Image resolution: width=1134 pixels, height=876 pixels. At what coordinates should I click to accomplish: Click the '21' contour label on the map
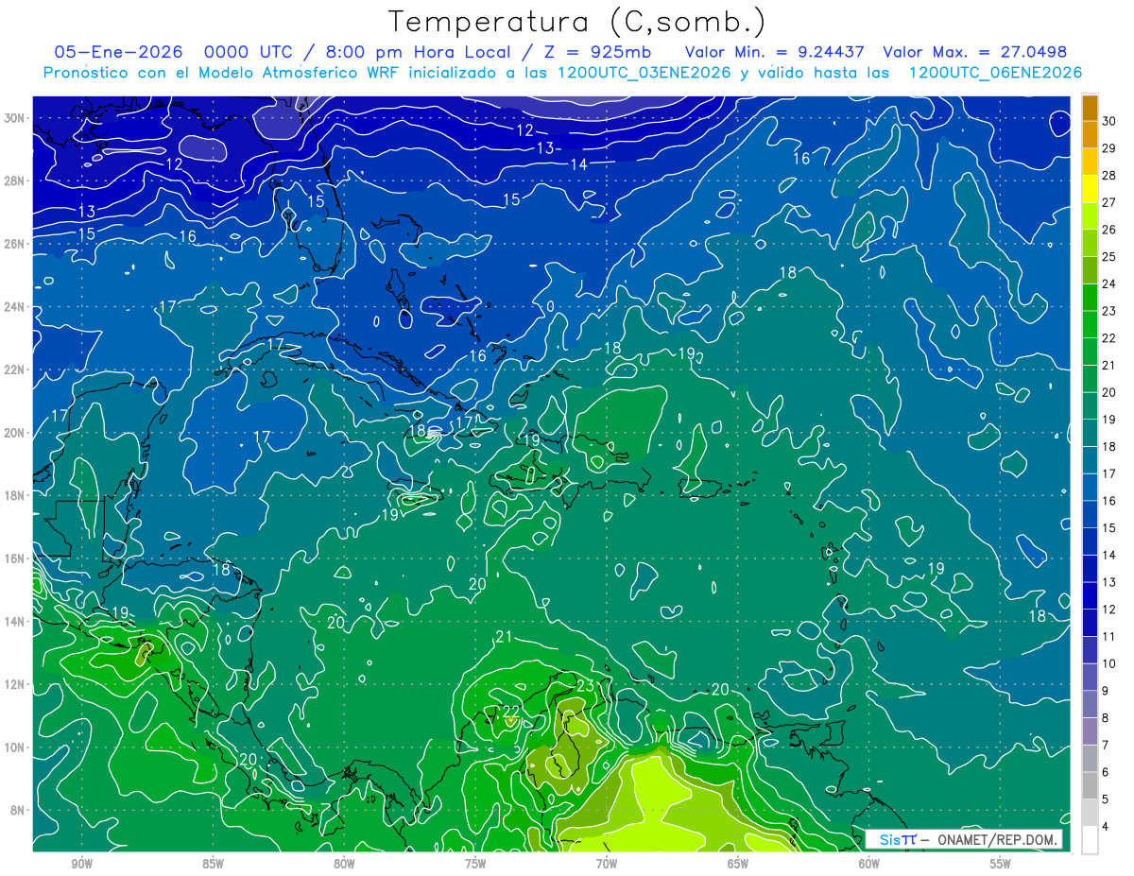pyautogui.click(x=504, y=637)
